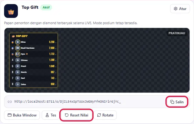
Task: Click the 1.300 score value
Action: click(52, 60)
